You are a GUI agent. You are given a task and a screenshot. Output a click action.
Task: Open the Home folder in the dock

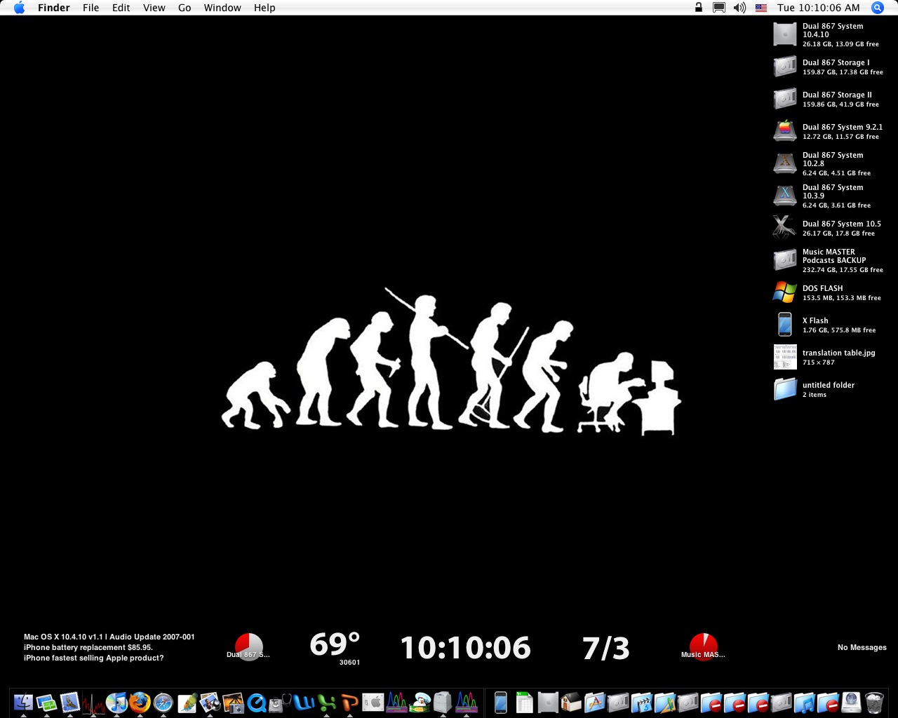571,702
